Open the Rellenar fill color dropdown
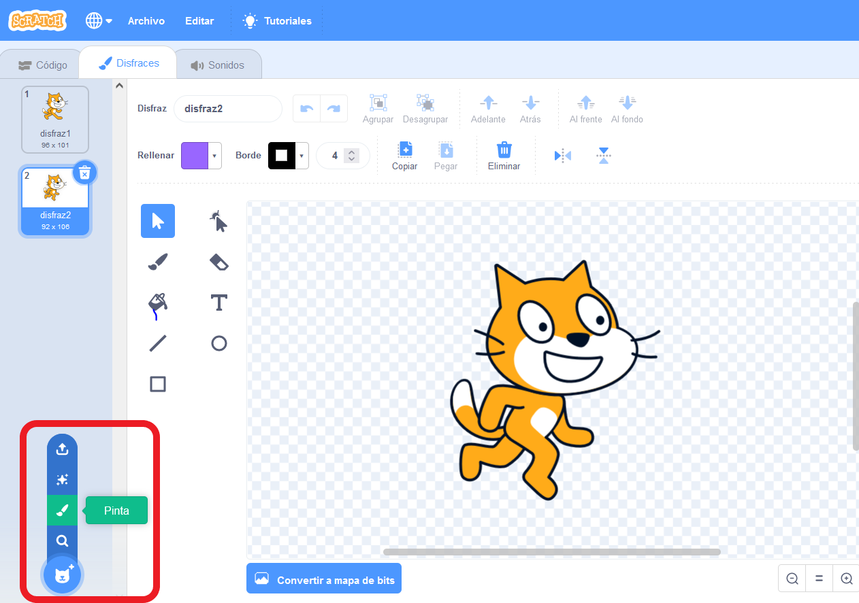Viewport: 859px width, 603px height. [215, 156]
